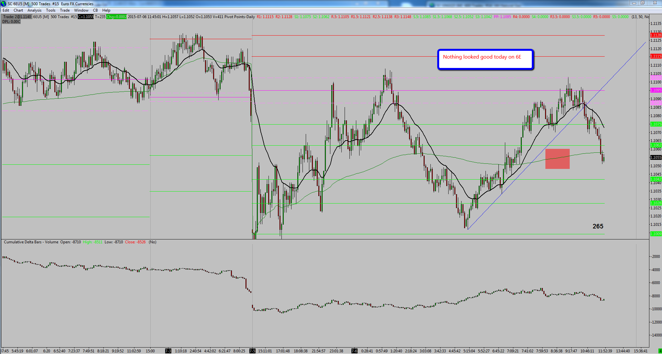Click the green 1.1009 price axis marker
Viewport: 662px width, 354px height.
pyautogui.click(x=656, y=234)
